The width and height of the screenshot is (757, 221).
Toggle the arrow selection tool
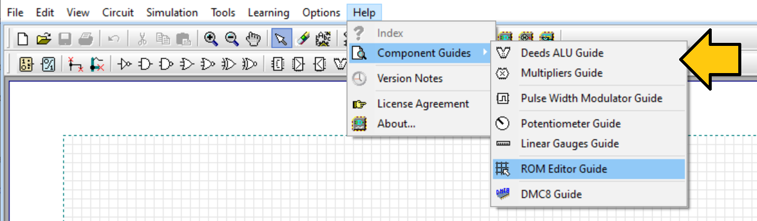(x=281, y=39)
